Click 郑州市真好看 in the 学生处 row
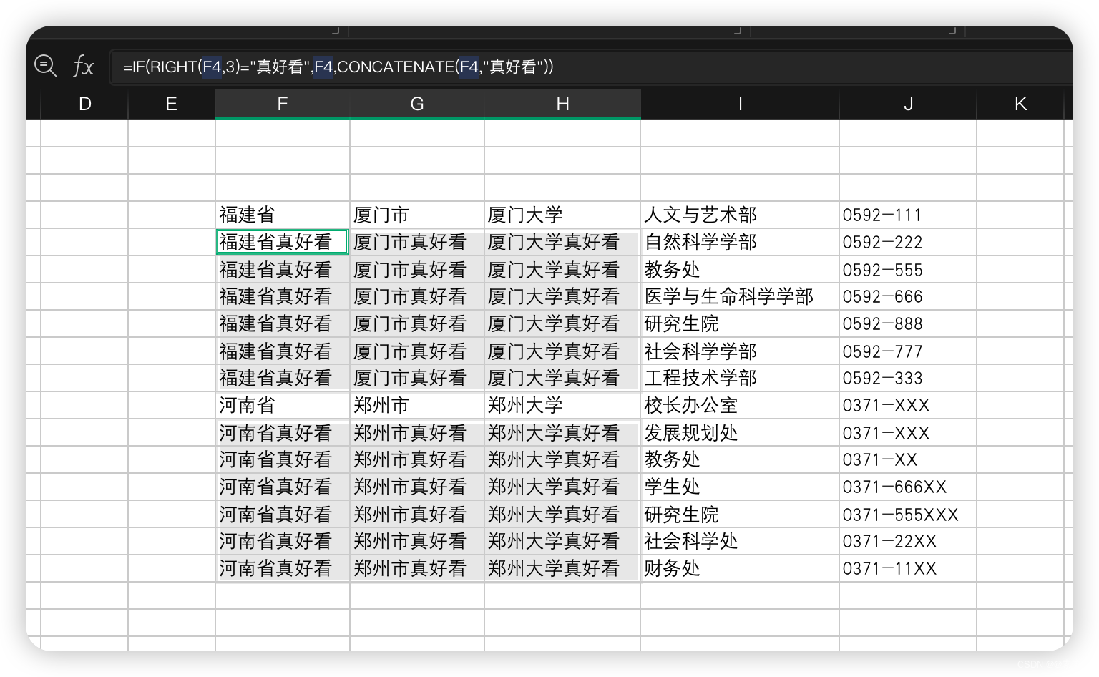The image size is (1099, 677). 417,487
